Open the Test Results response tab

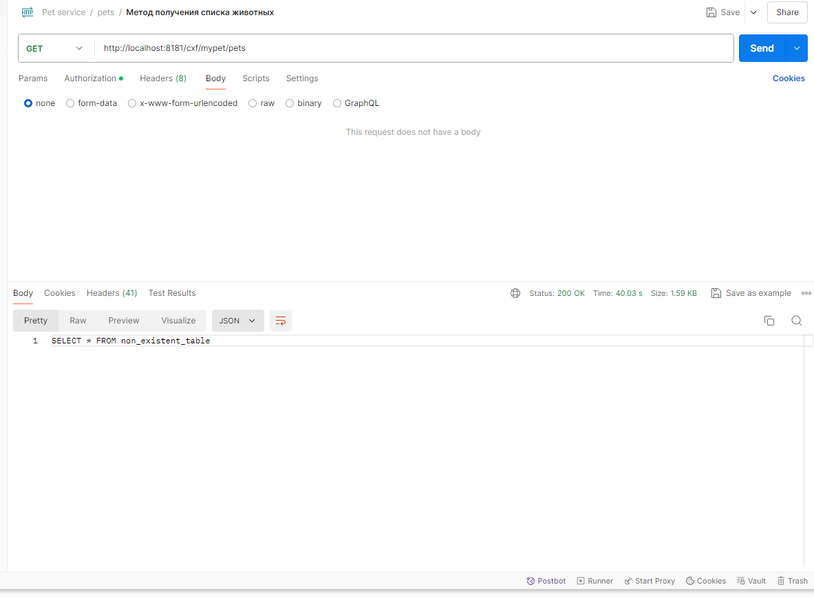(x=172, y=293)
